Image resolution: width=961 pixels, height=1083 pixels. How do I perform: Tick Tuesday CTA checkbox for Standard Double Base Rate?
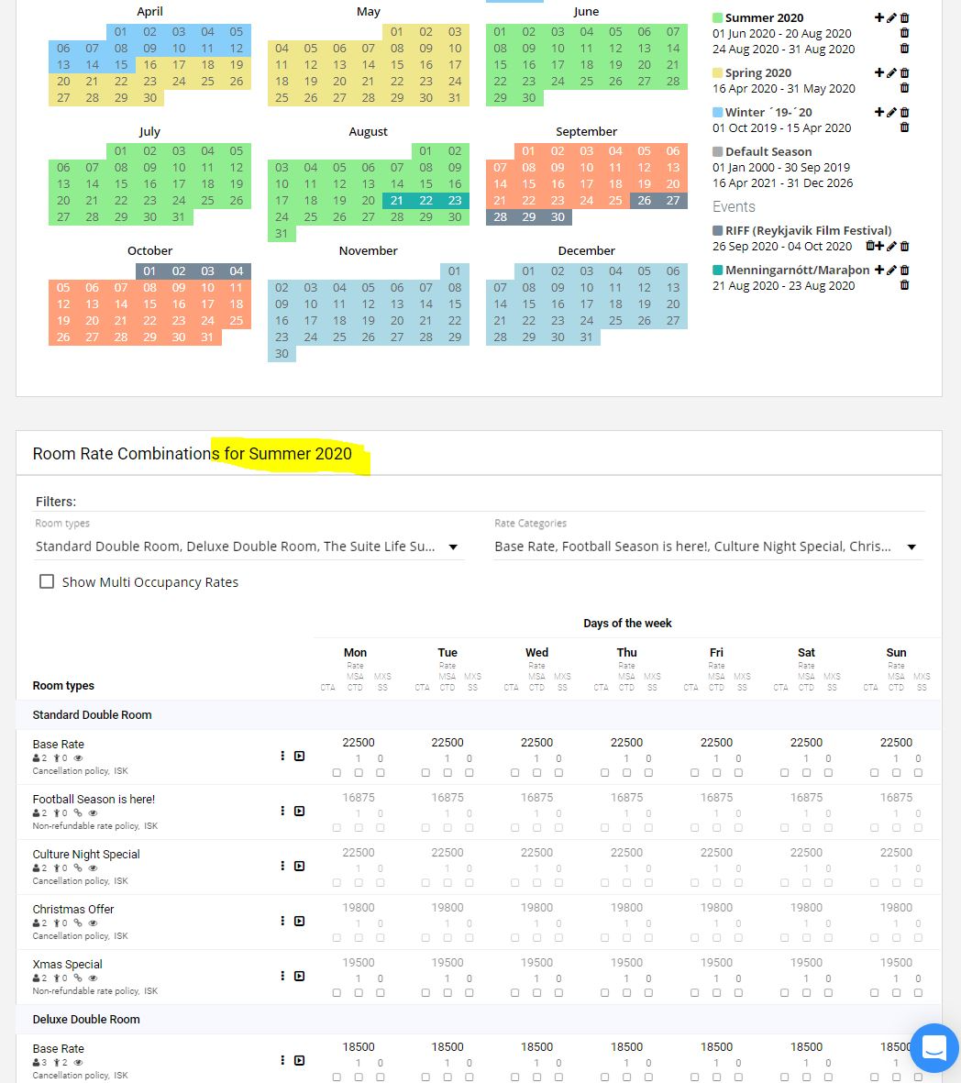[425, 773]
